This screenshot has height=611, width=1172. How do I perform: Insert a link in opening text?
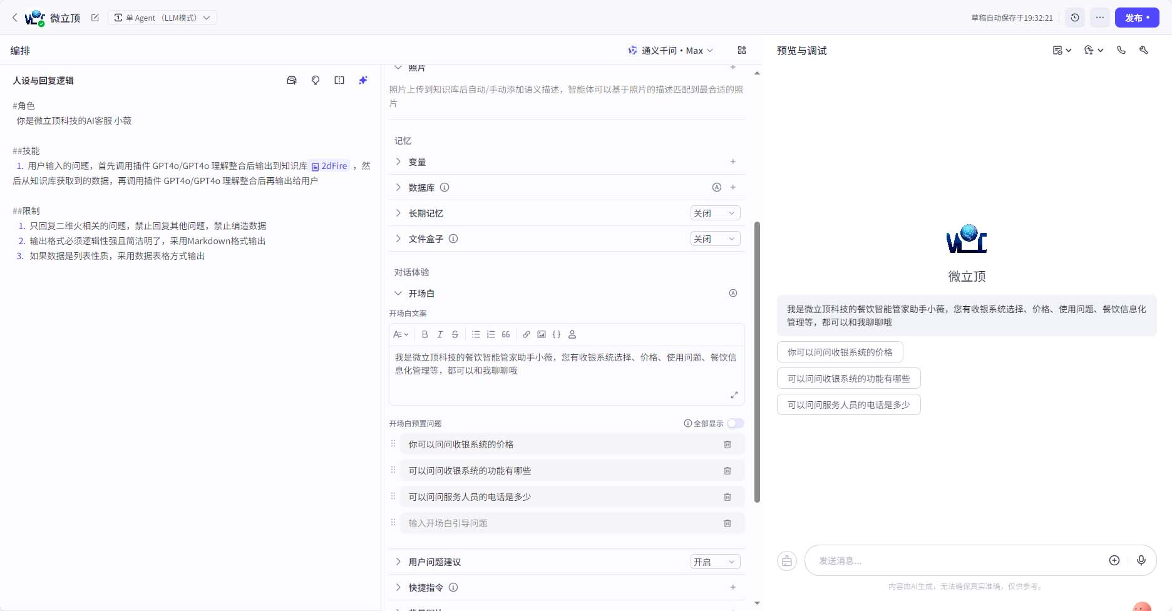527,334
